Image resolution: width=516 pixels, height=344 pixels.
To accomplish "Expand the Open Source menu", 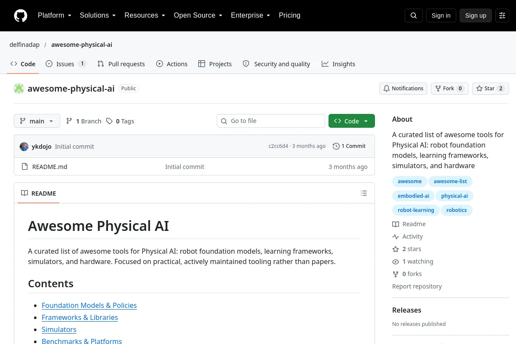I will tap(198, 15).
